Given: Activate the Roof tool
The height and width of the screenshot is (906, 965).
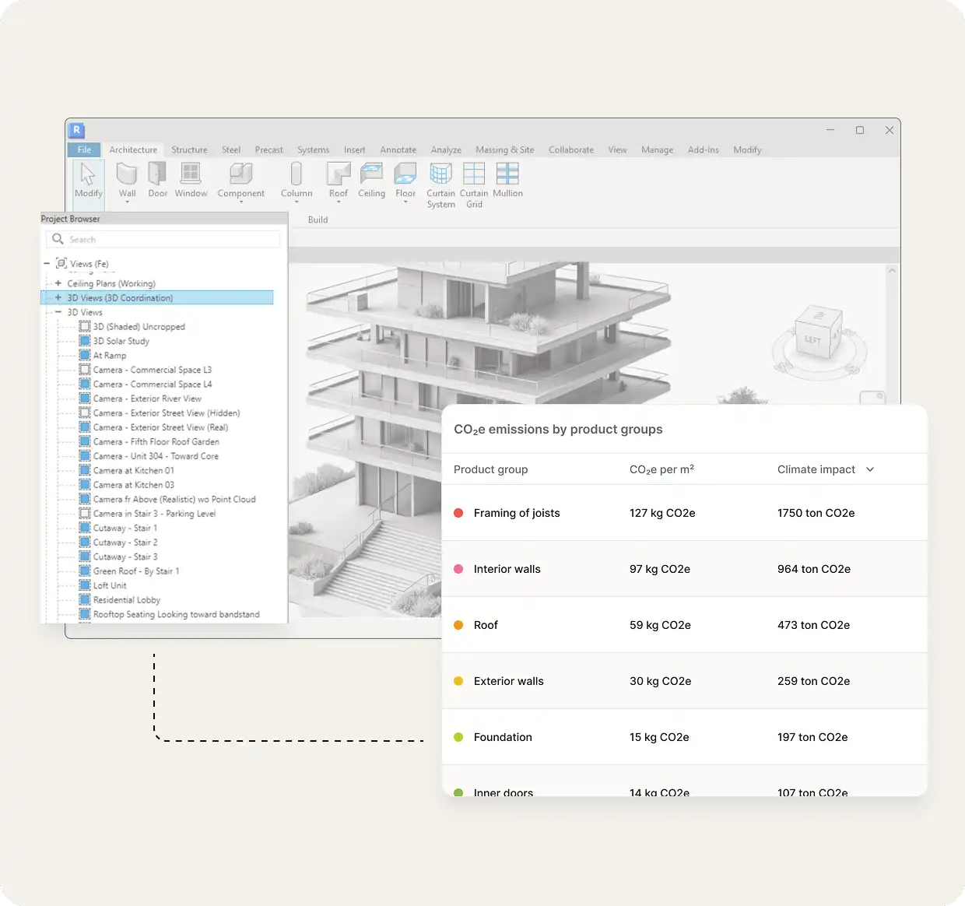Looking at the screenshot, I should (338, 179).
